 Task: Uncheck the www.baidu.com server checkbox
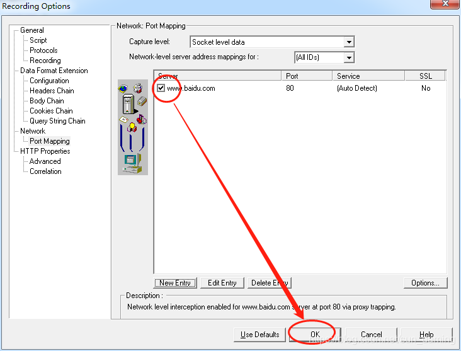click(x=161, y=88)
